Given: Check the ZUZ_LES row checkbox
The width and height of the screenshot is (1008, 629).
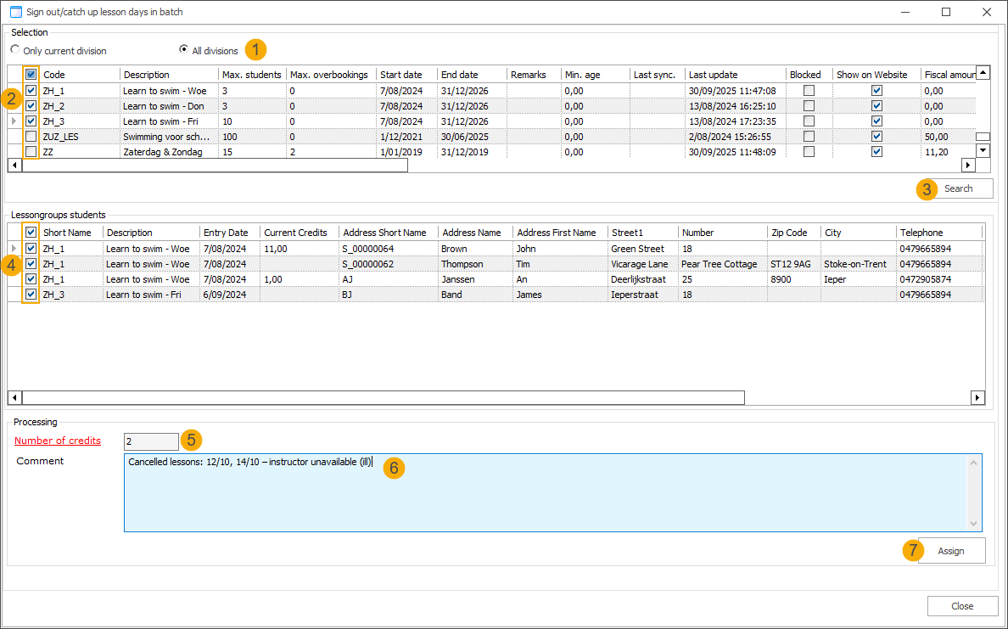Looking at the screenshot, I should pos(30,136).
